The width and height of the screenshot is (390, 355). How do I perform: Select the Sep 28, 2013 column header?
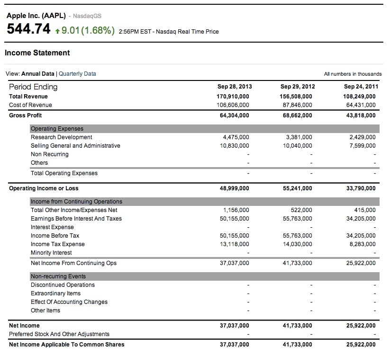tap(234, 87)
